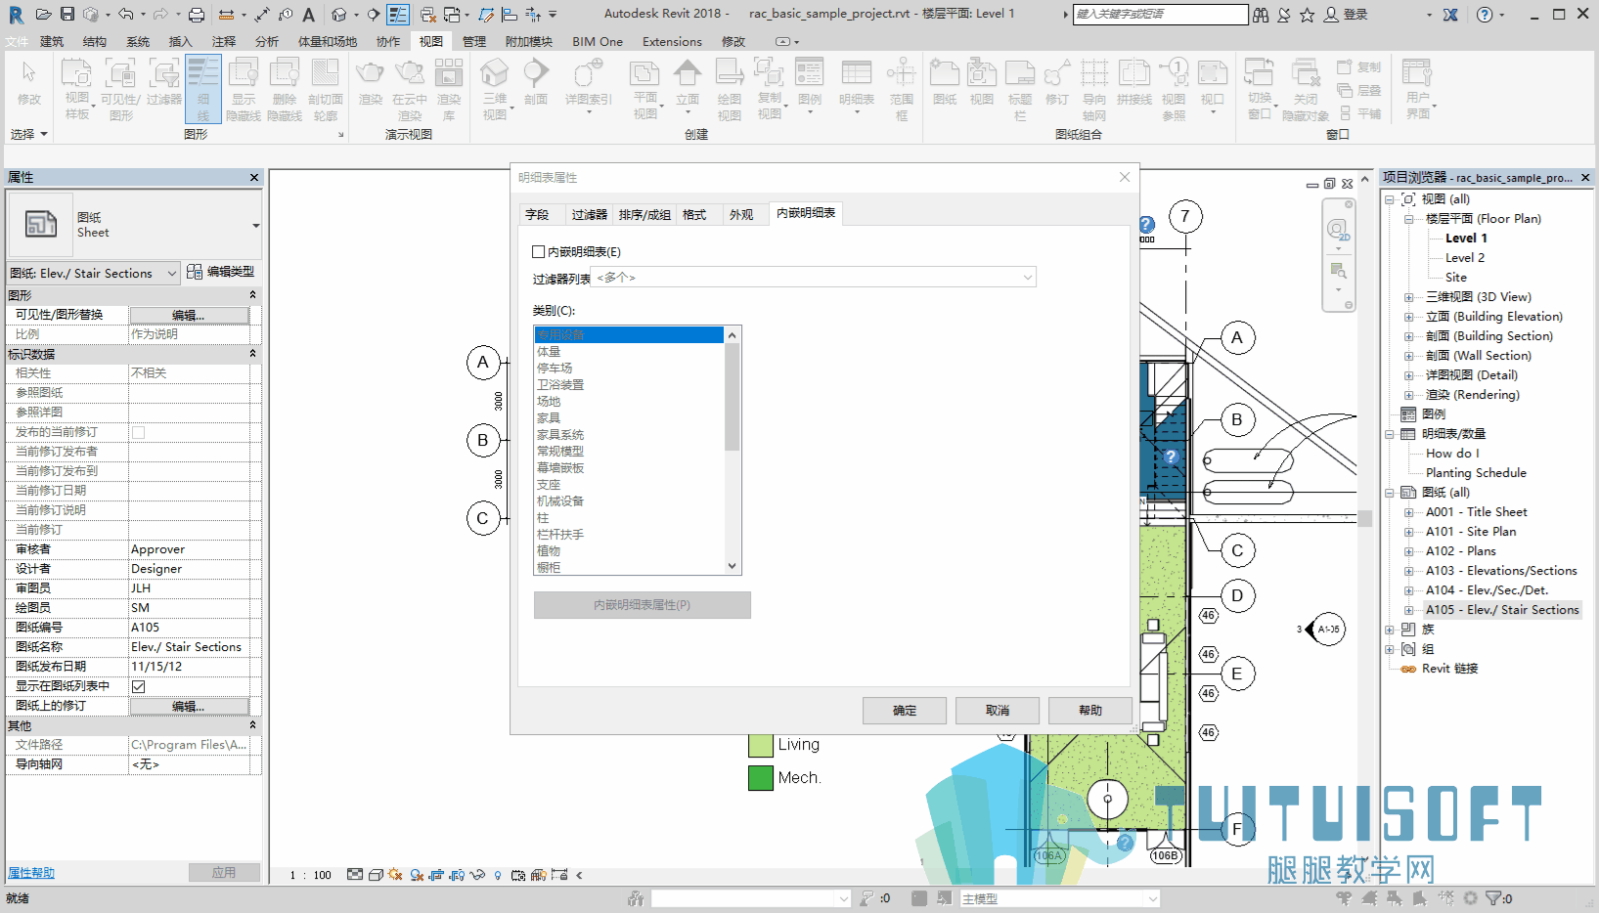1599x913 pixels.
Task: Open the sheet name dropdown showing Elev./ Stair Sections
Action: (x=94, y=274)
